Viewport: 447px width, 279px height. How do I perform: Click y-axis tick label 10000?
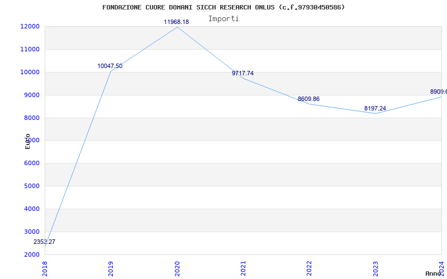(30, 72)
